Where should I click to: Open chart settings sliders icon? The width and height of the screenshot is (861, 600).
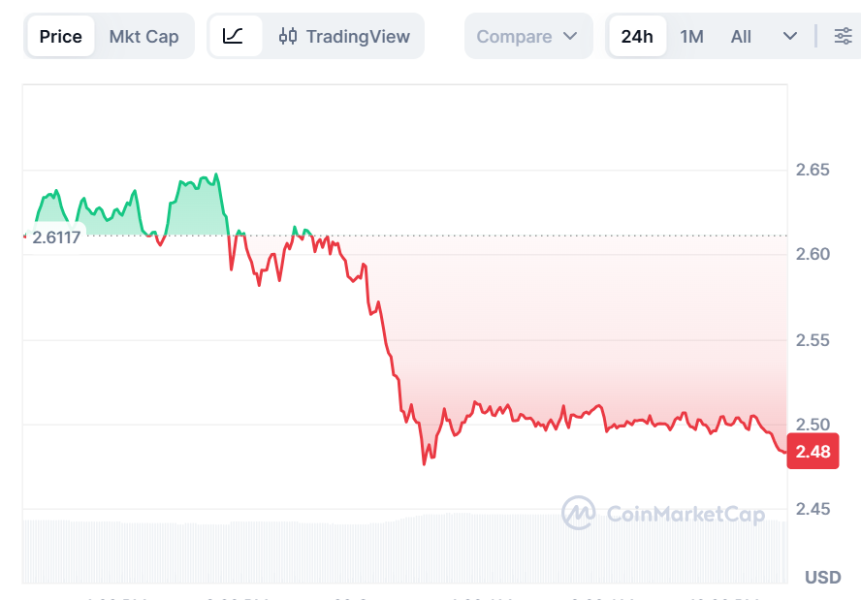843,37
